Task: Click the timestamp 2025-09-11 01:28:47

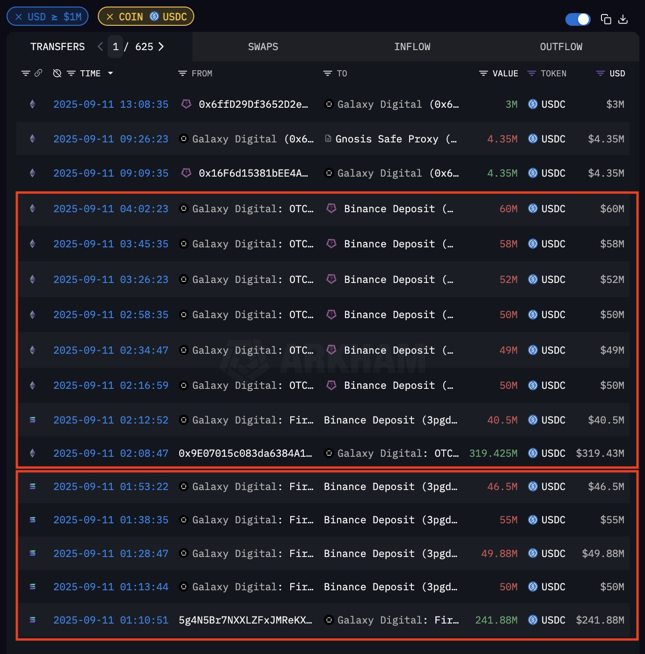Action: point(111,553)
